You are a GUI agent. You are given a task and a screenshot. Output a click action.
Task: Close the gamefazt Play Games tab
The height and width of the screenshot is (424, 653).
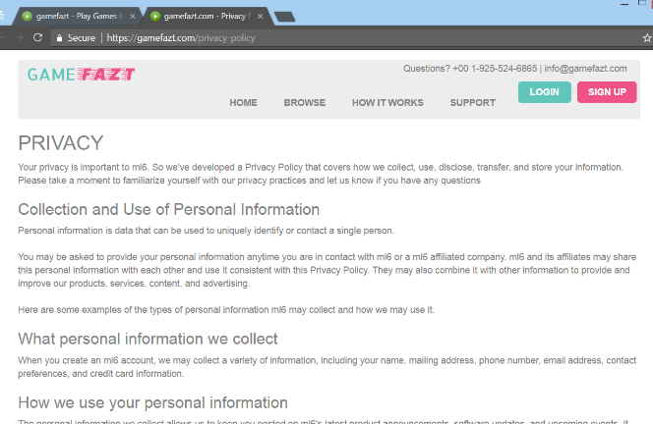(x=133, y=17)
